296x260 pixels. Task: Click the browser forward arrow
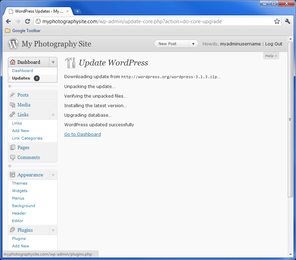18,21
